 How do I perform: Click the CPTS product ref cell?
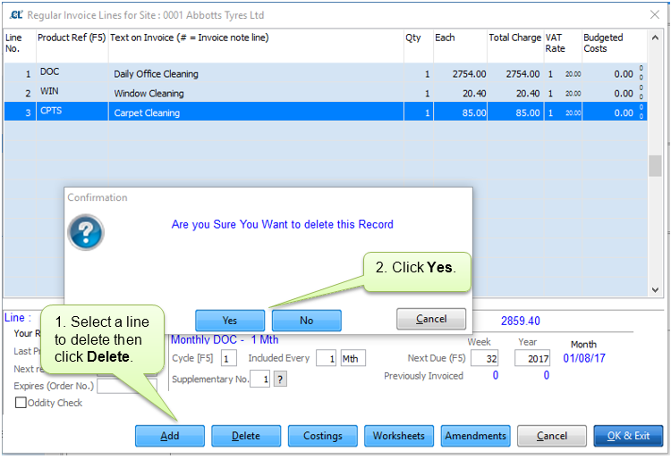point(72,112)
